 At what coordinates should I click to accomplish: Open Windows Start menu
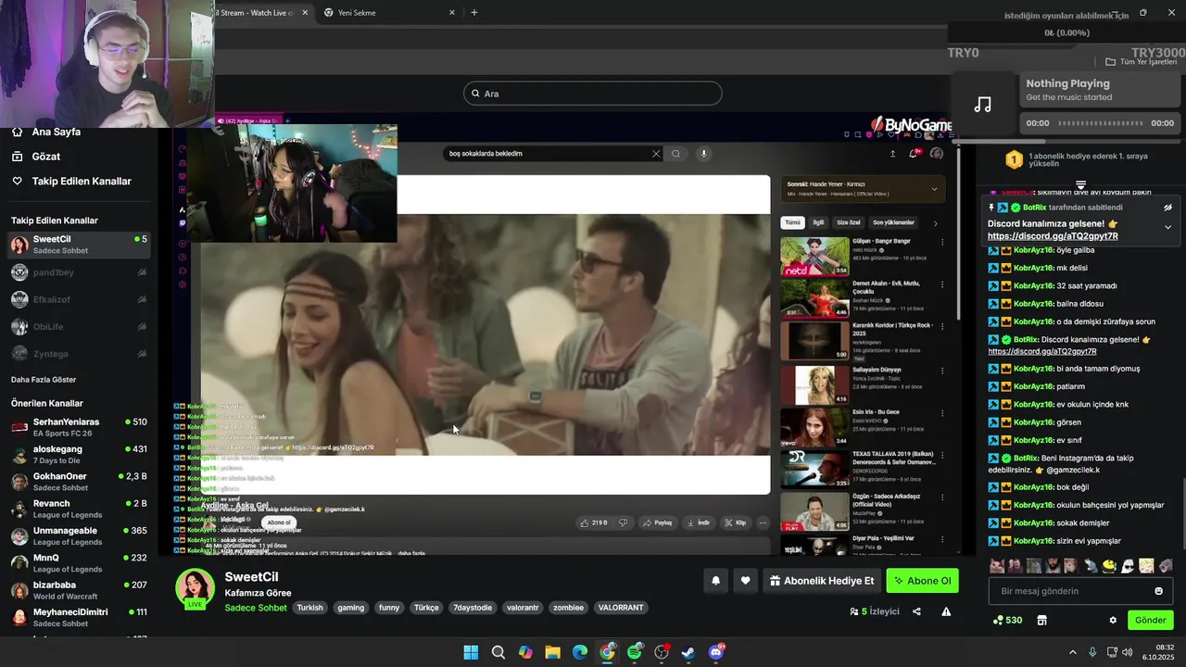(x=471, y=652)
